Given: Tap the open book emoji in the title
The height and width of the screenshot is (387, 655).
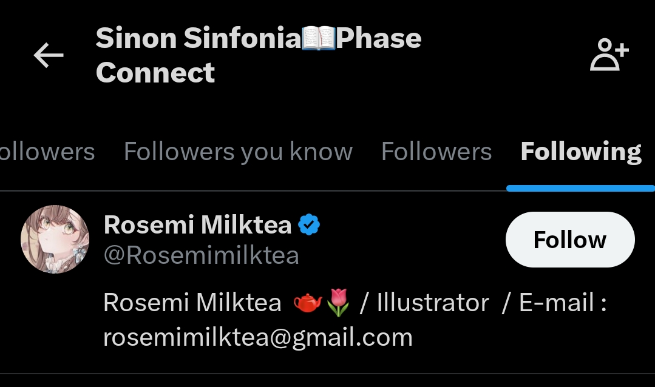Looking at the screenshot, I should (319, 39).
